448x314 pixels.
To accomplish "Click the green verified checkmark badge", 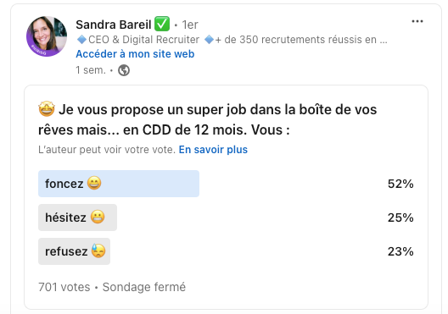I will tap(162, 24).
